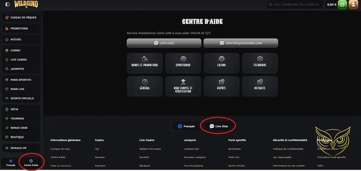Go to Cadeau de Pâques menu item

[x=21, y=17]
